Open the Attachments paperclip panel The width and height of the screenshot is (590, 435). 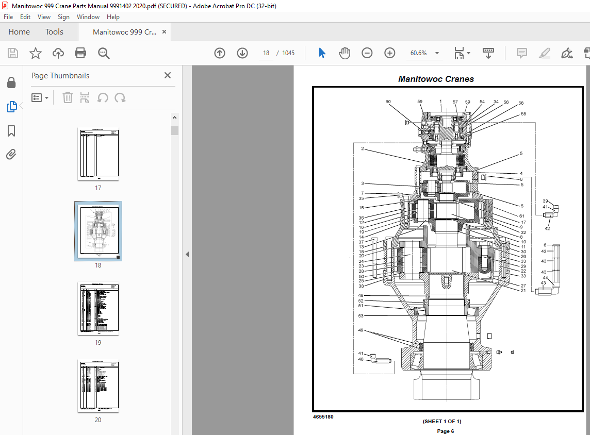[11, 155]
